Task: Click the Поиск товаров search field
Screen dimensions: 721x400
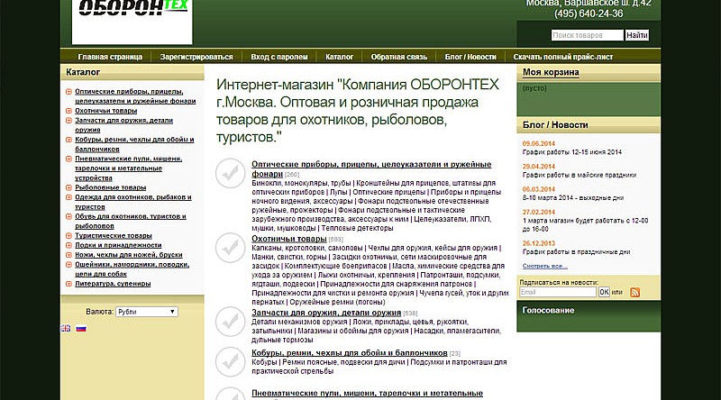Action: click(586, 35)
